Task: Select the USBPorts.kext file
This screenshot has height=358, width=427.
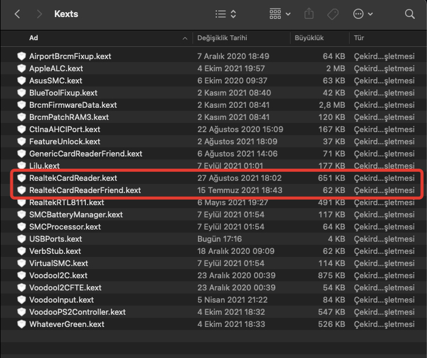Action: (x=55, y=239)
